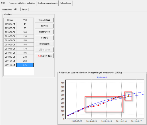Switch to Foder och utfodring av hästen tab

[22, 3]
